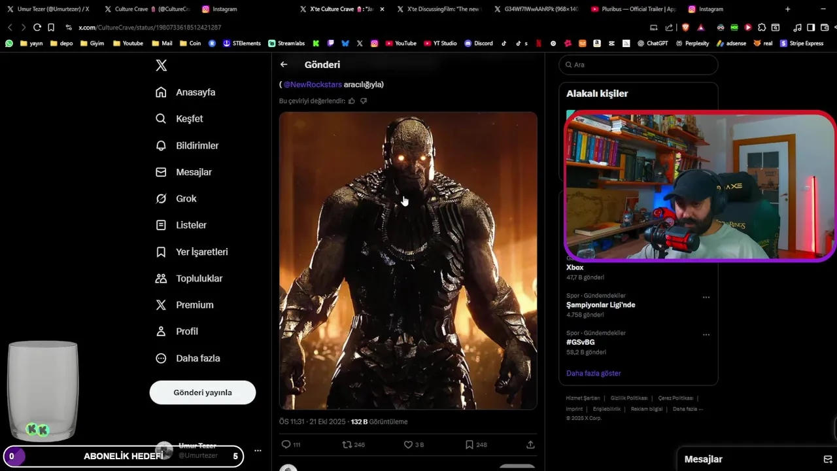Click the Brave Rewards triangle icon
Image resolution: width=837 pixels, height=471 pixels.
click(x=700, y=27)
